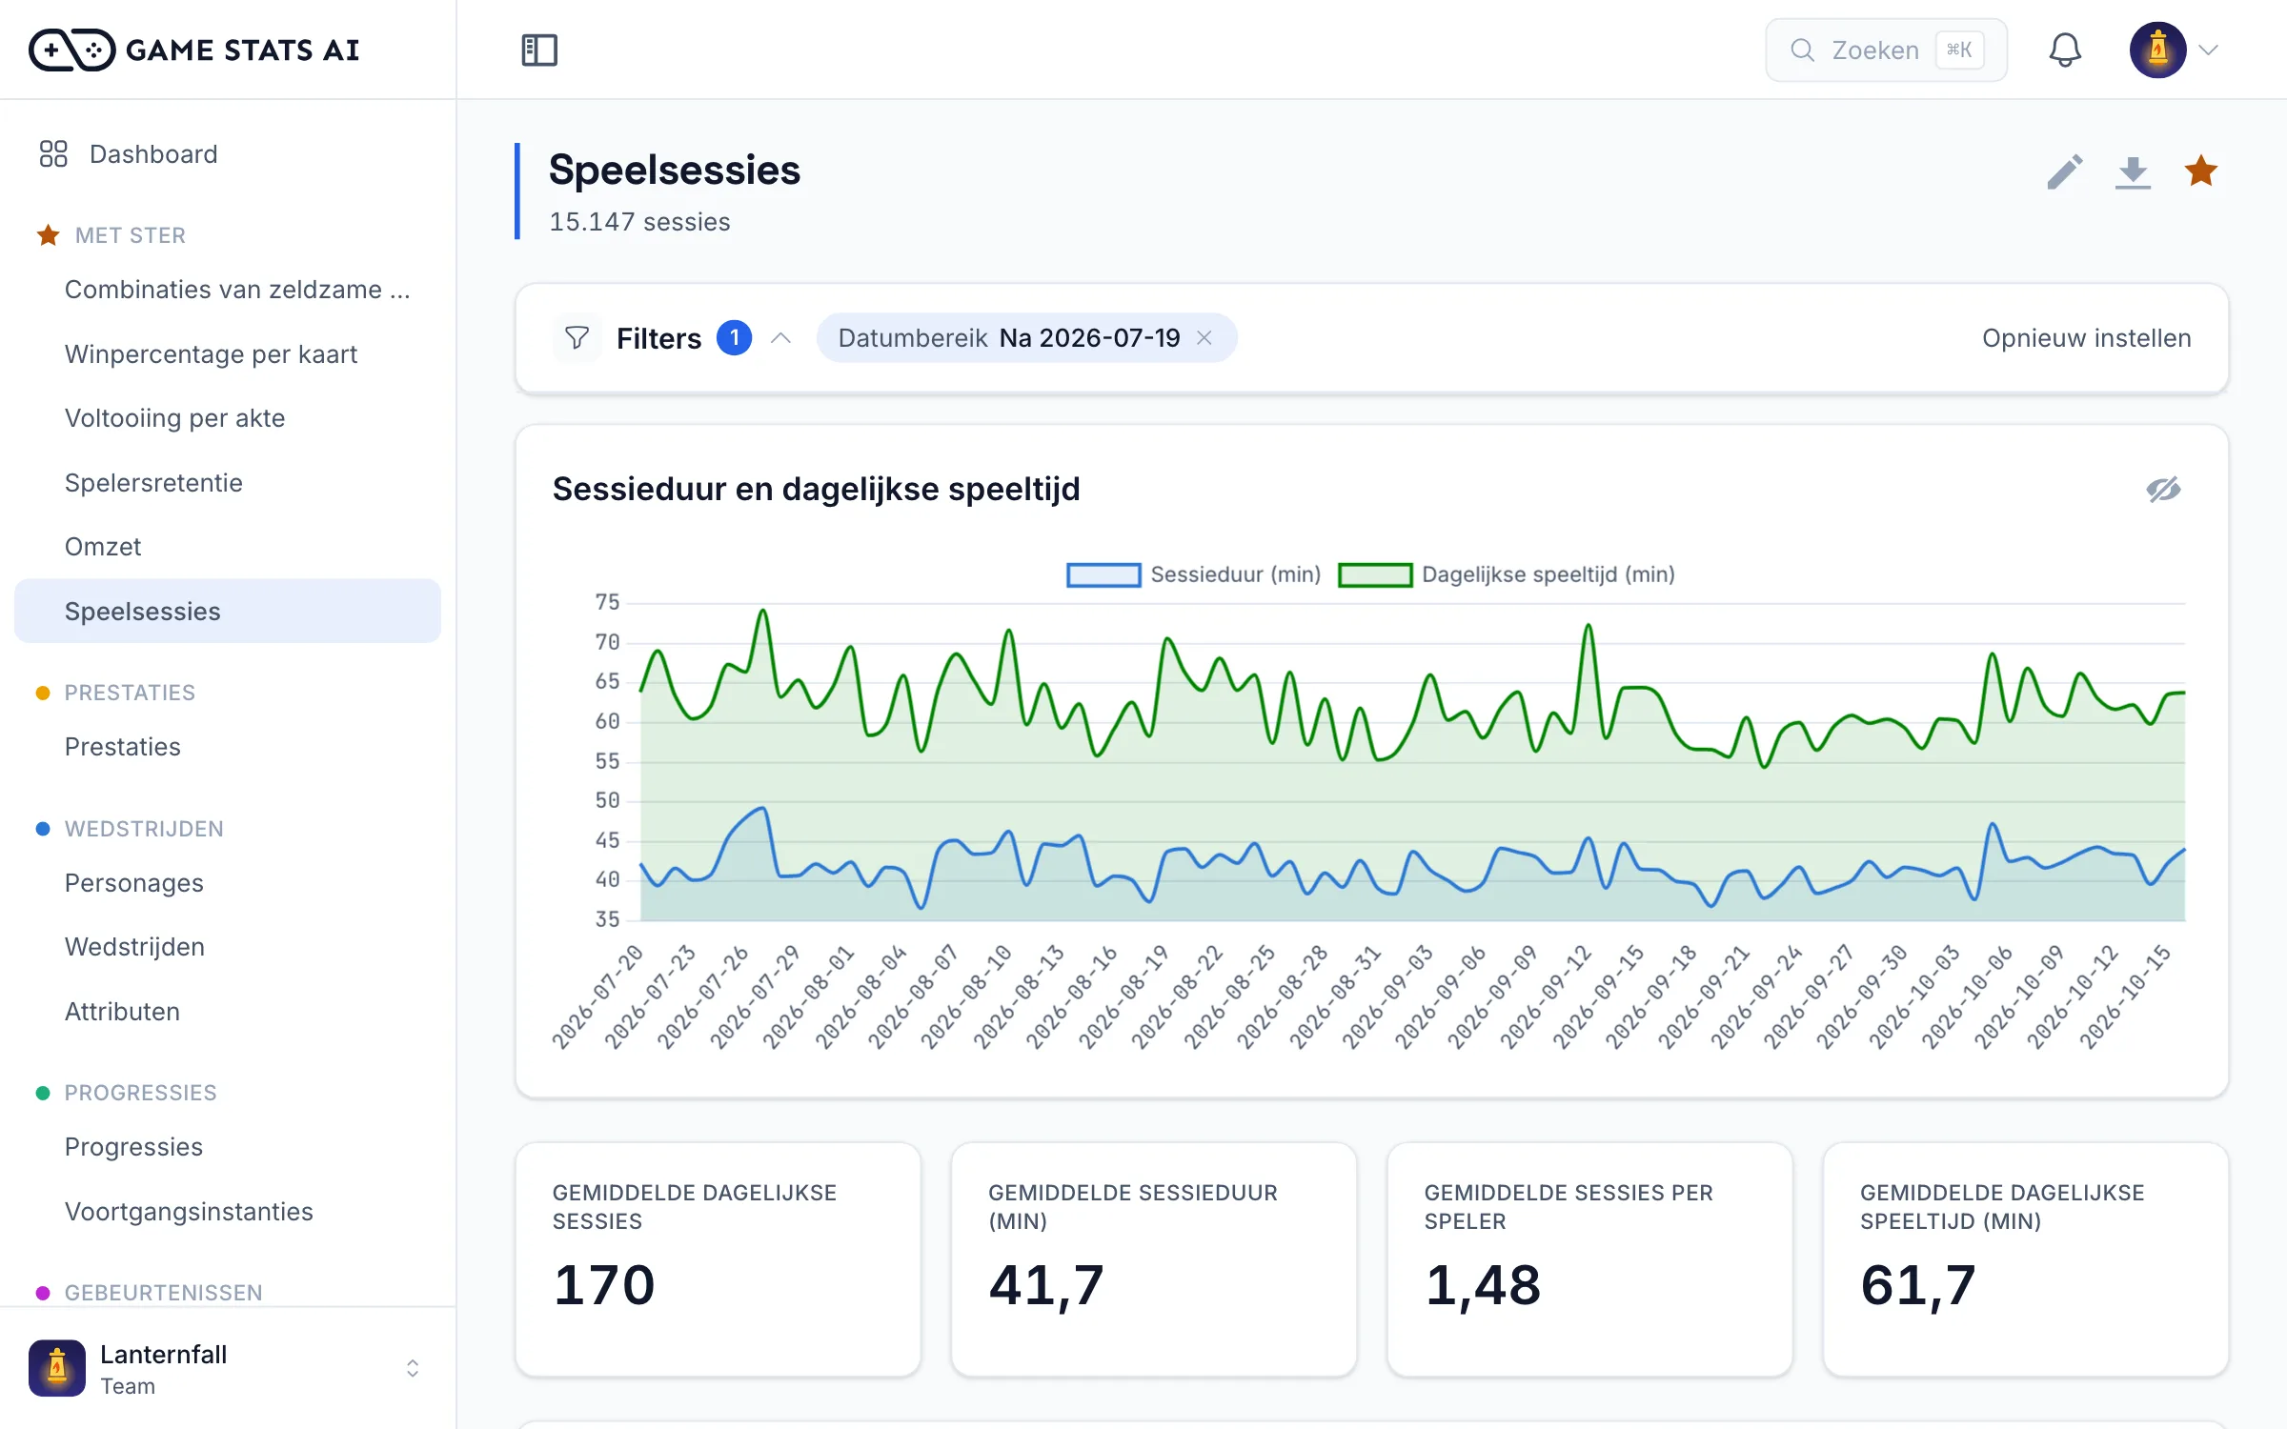This screenshot has width=2287, height=1429.
Task: Open notifications bell
Action: (x=2065, y=50)
